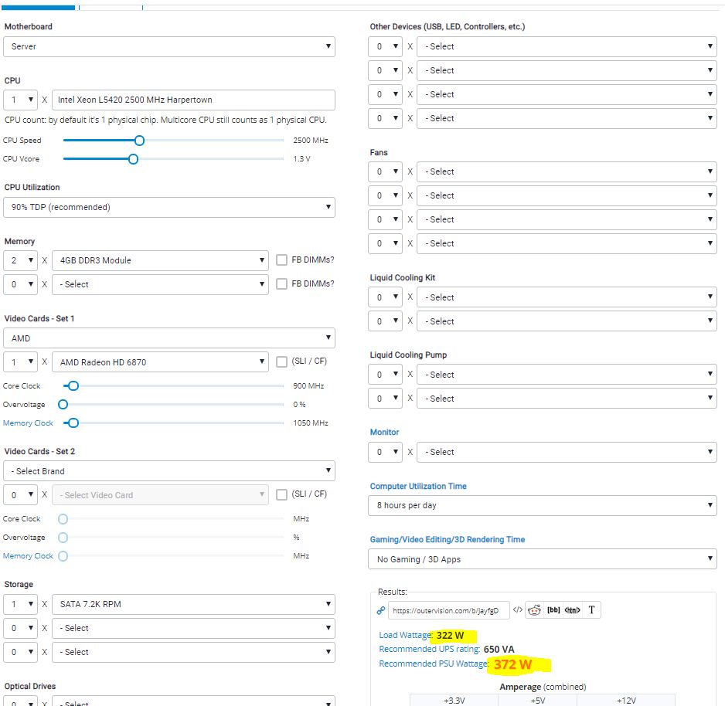The image size is (725, 706).
Task: Click the Recommended PSU Wattage link
Action: click(434, 664)
